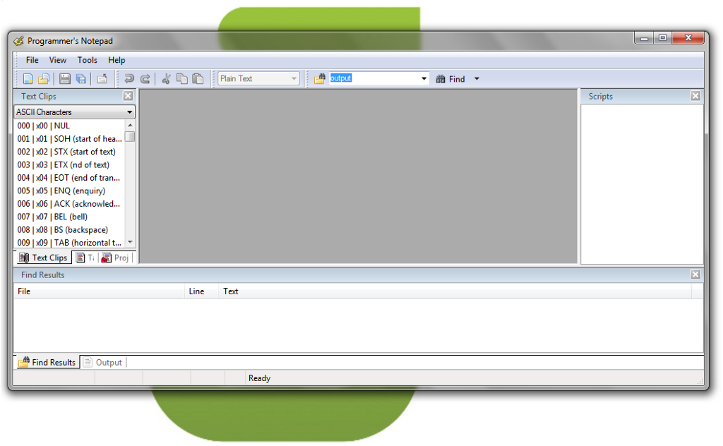This screenshot has width=723, height=446.
Task: Click the Text Clips list scrollbar thumb
Action: point(130,137)
